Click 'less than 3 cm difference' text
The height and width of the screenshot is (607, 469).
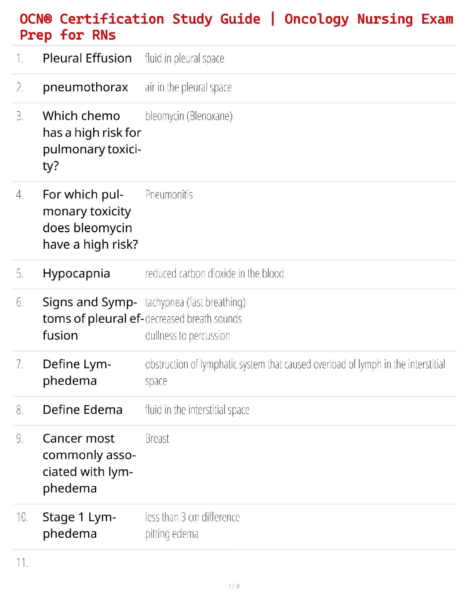[x=192, y=517]
